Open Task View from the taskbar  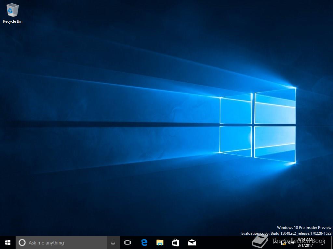127,243
